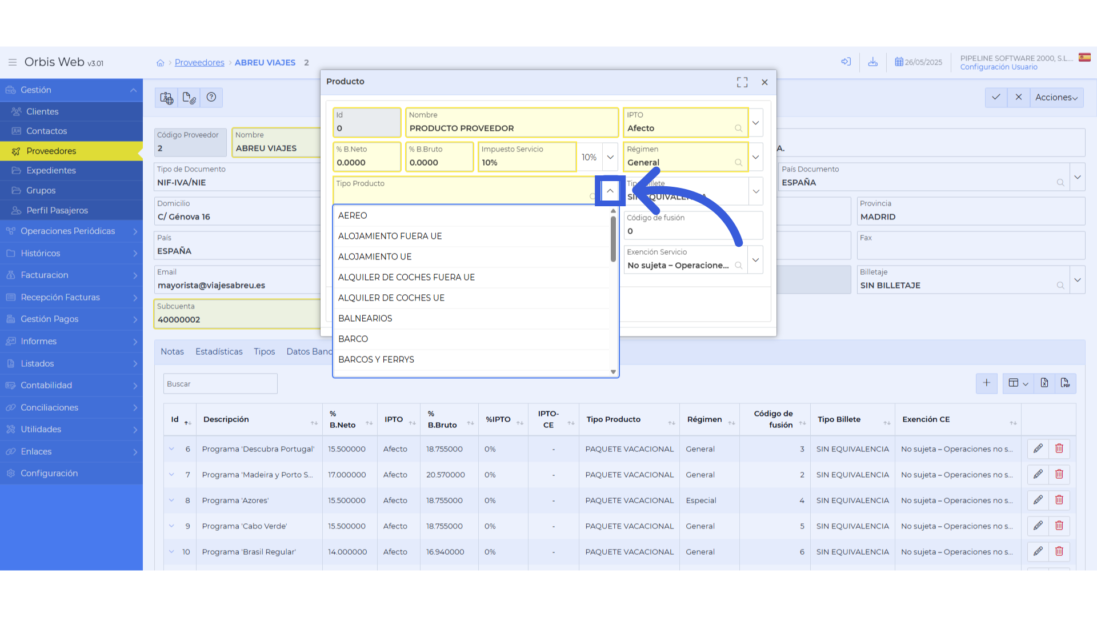
Task: Click the search icon in IPTO field
Action: (738, 129)
